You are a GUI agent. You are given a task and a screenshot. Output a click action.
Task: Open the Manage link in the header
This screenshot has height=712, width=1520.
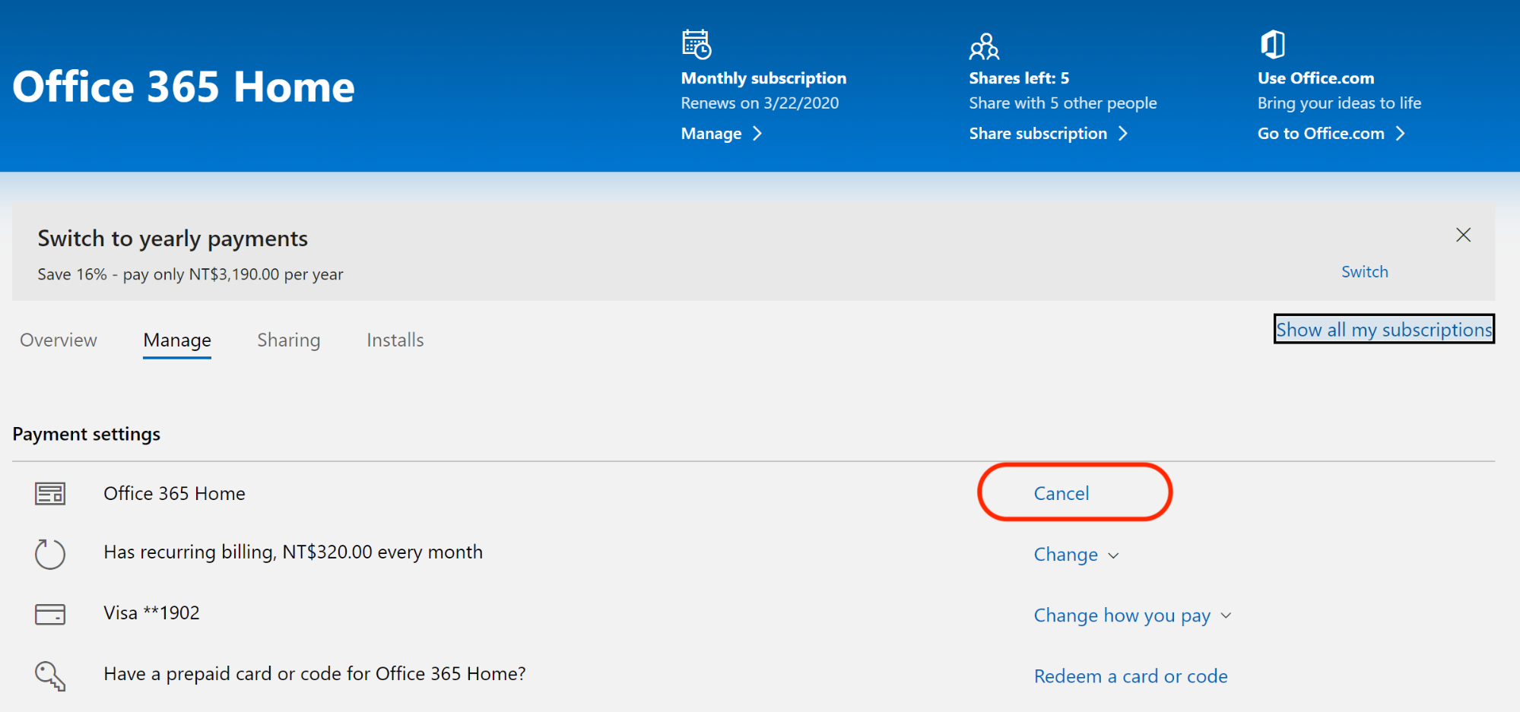click(721, 134)
